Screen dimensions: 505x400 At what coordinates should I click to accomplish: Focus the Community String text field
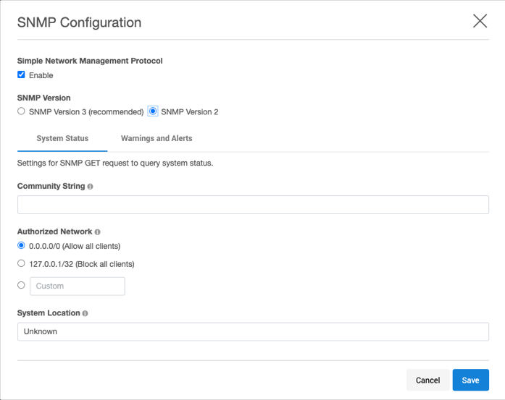point(253,205)
